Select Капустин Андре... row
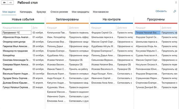This screenshot has height=109, width=179. 67,83
